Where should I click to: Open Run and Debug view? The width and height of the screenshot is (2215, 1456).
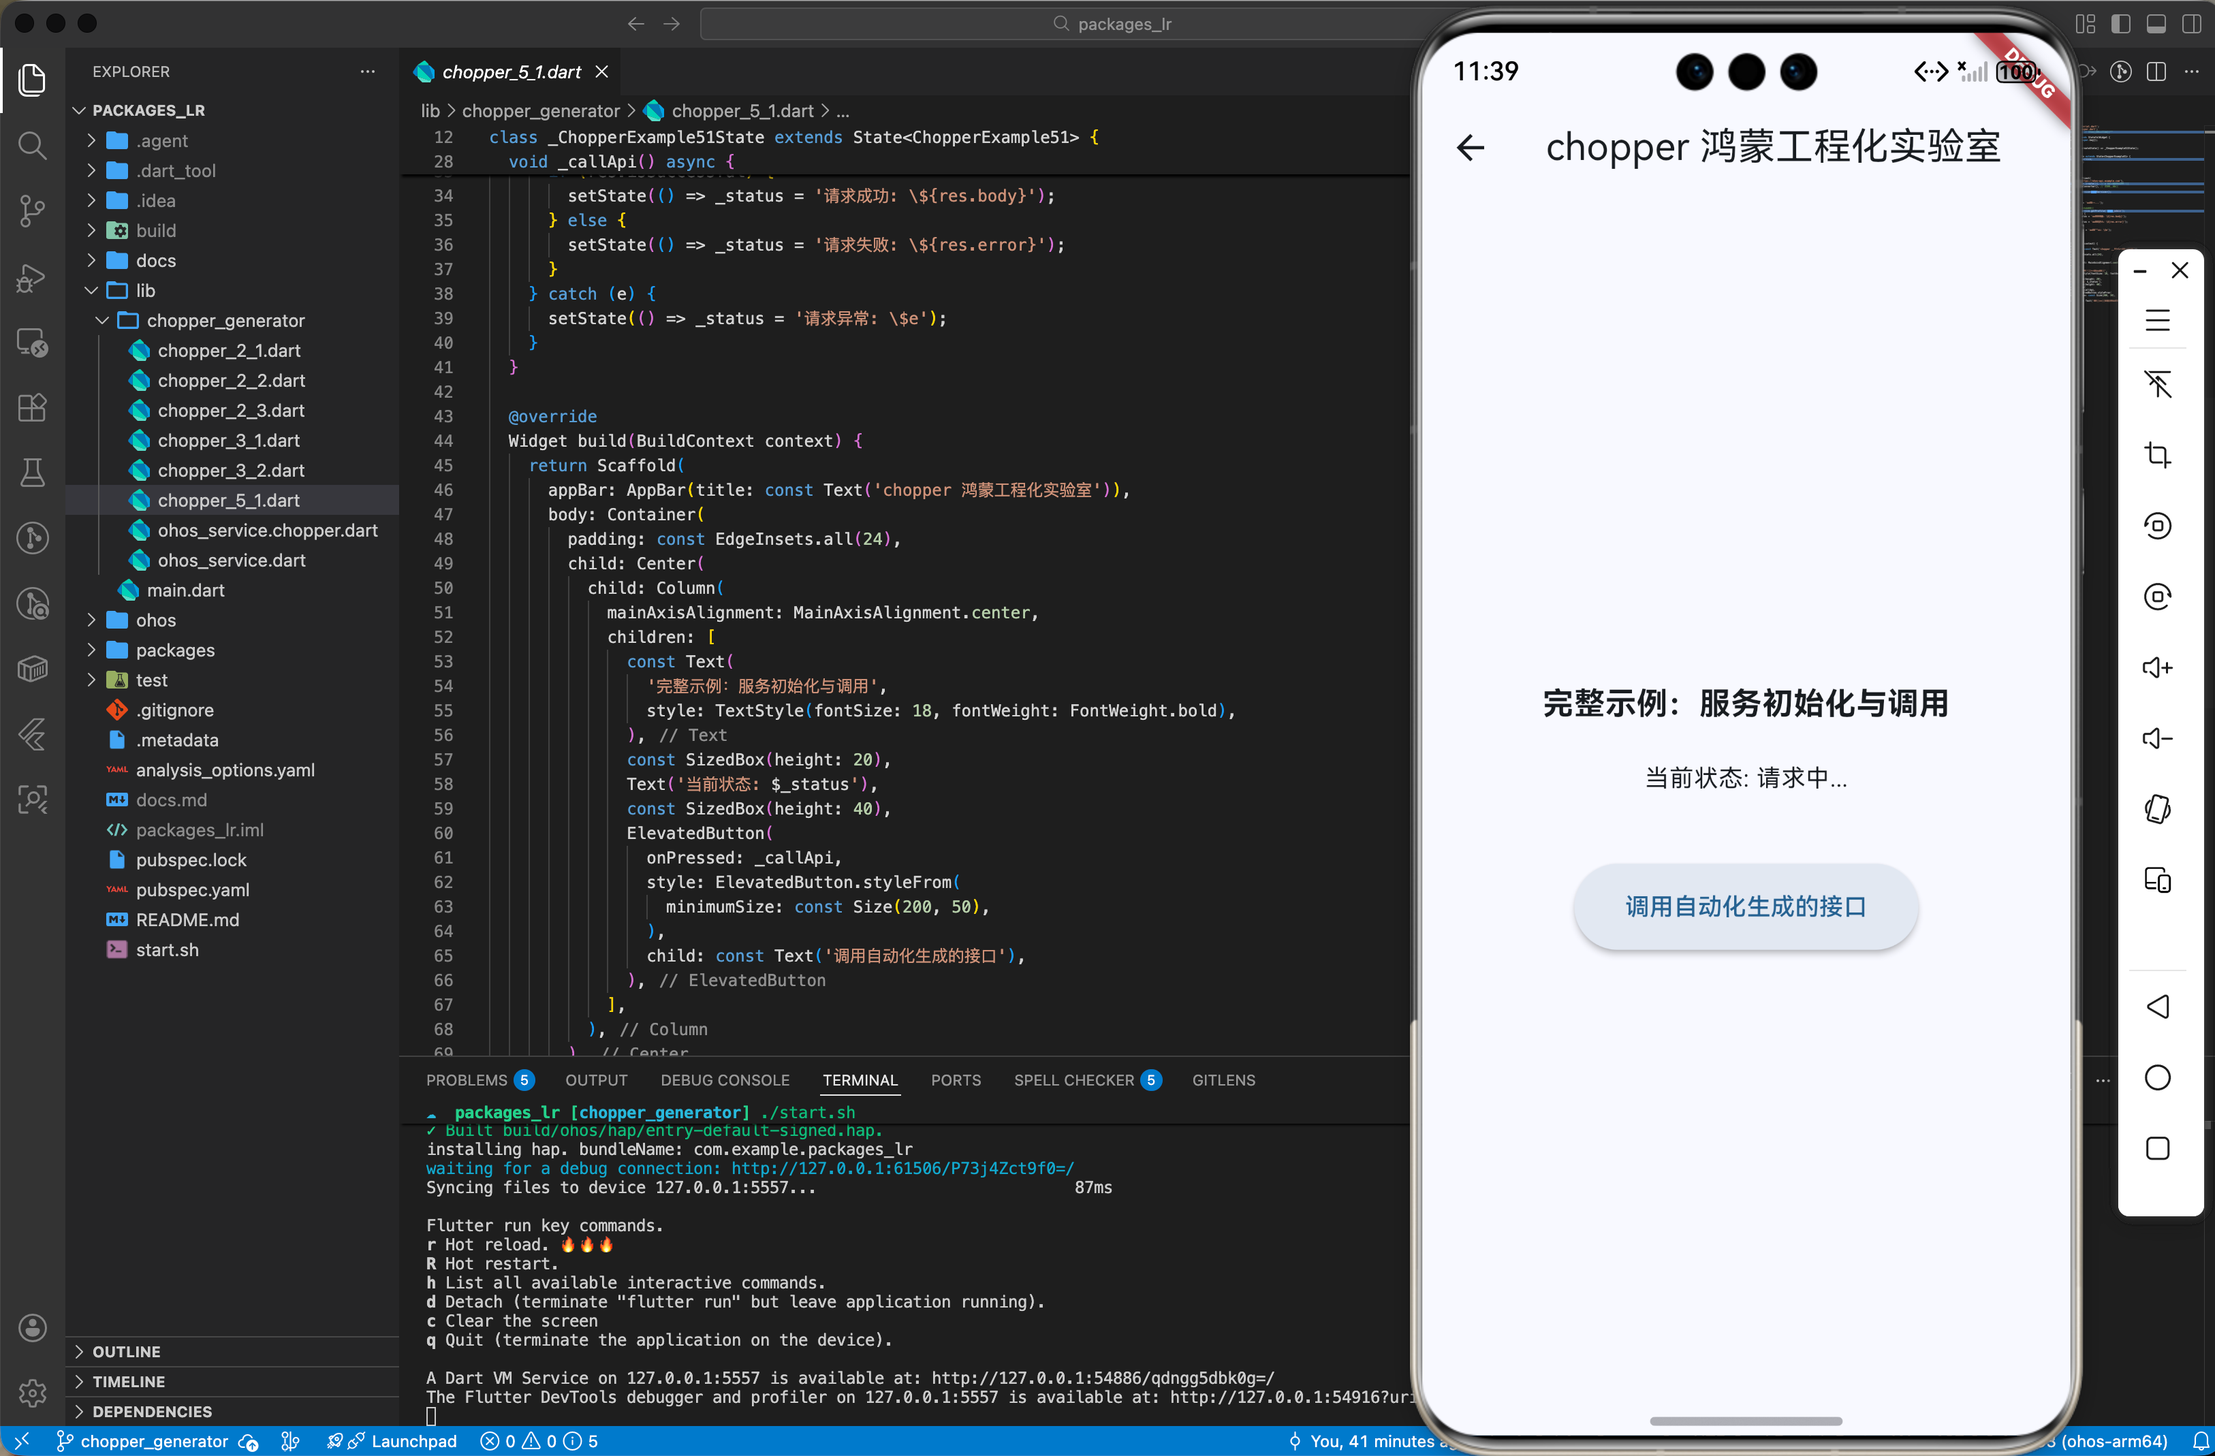click(x=31, y=277)
